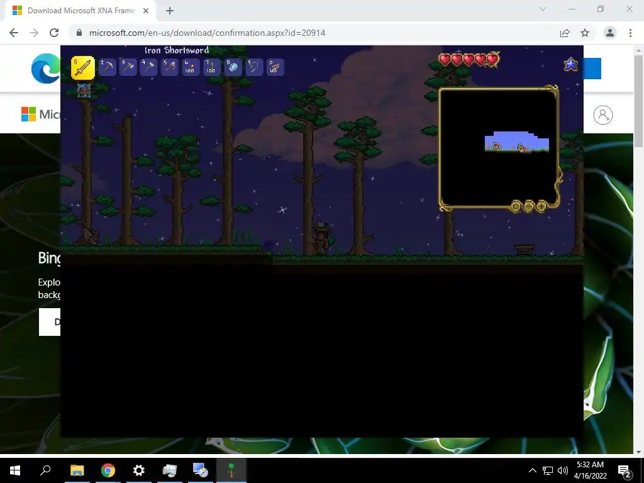Zoom out the minimap with minus button
This screenshot has height=483, width=644.
(529, 206)
